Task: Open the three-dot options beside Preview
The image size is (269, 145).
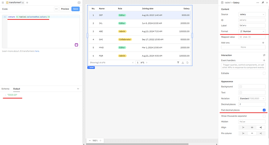Action: click(56, 9)
